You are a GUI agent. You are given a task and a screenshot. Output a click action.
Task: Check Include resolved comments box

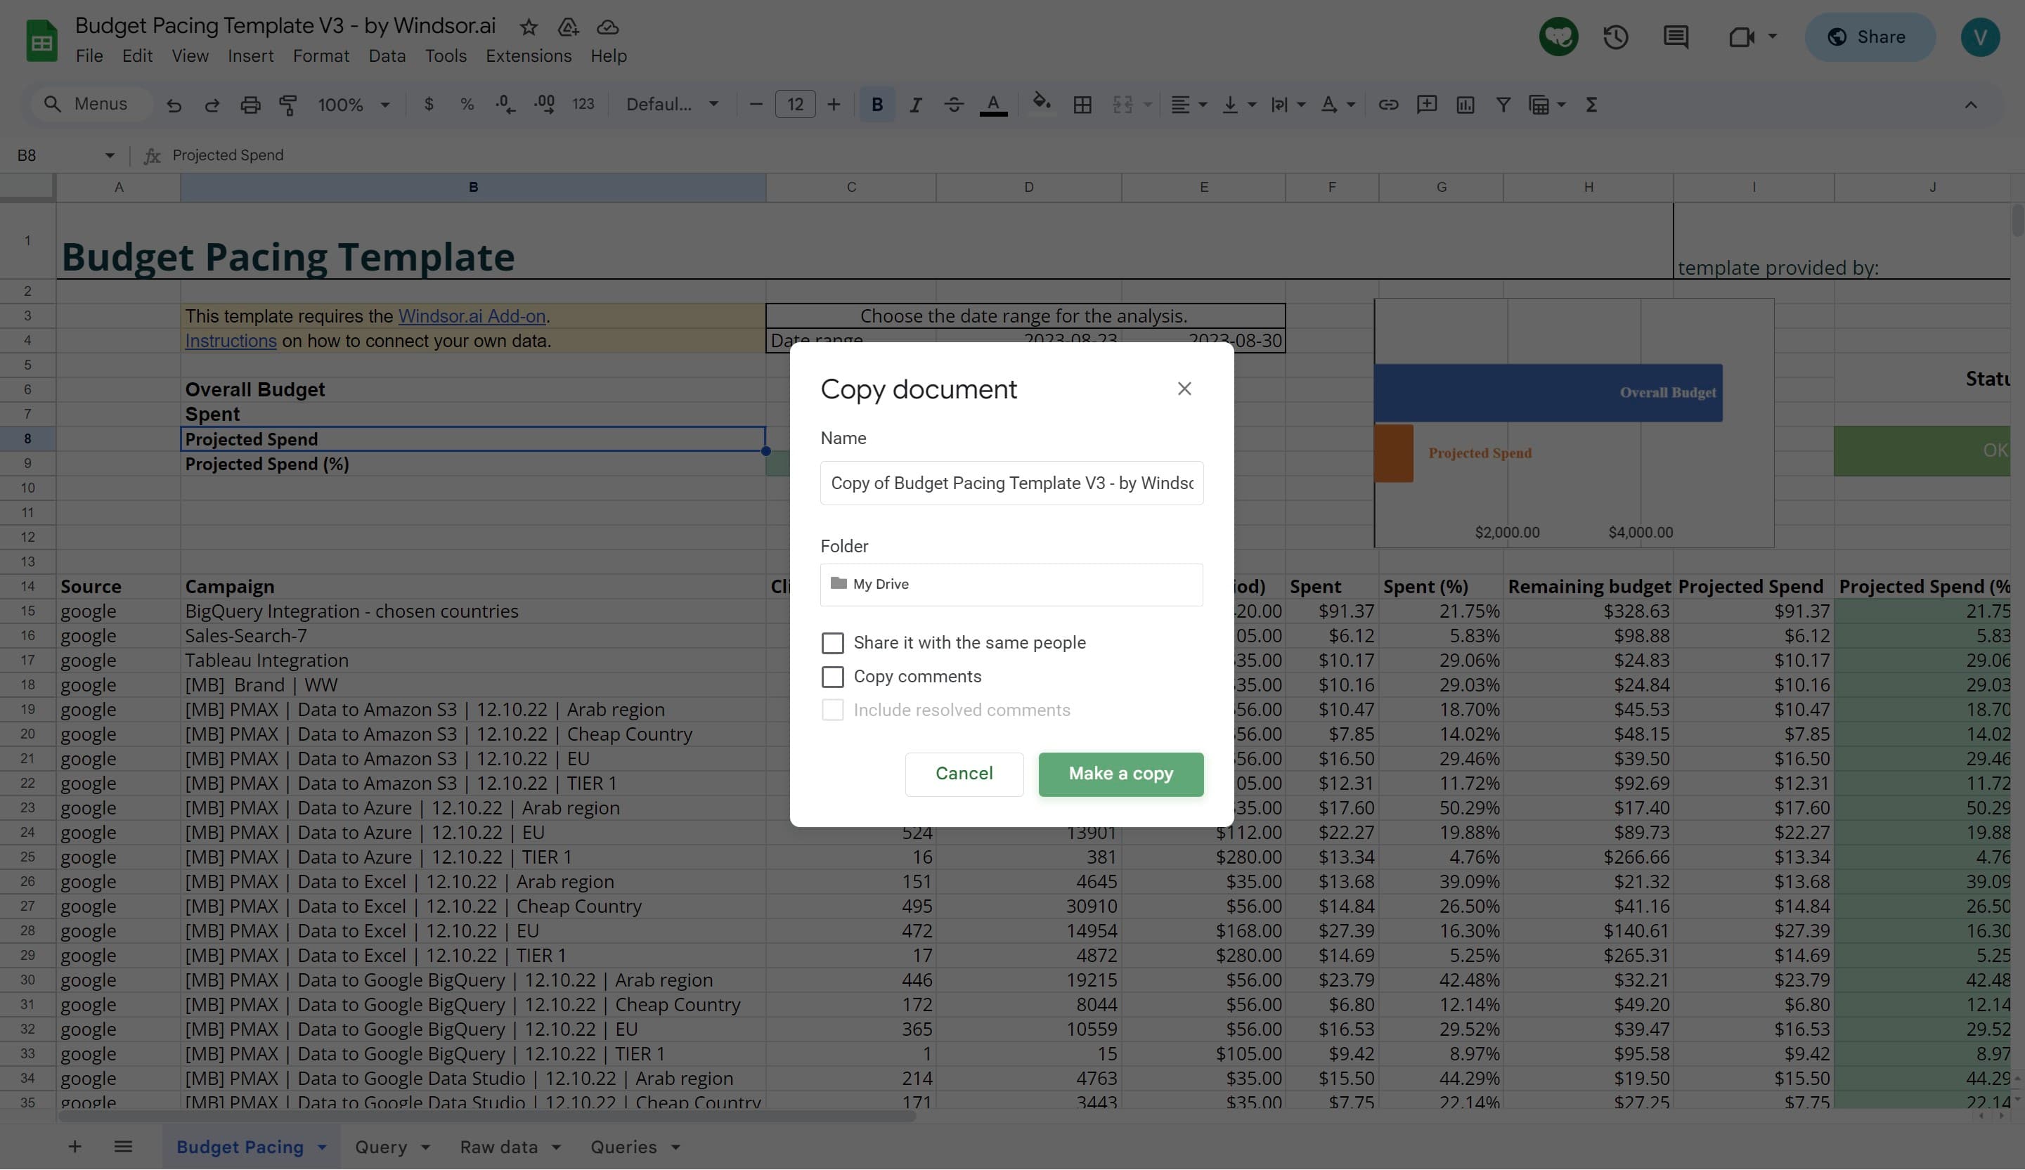coord(832,710)
